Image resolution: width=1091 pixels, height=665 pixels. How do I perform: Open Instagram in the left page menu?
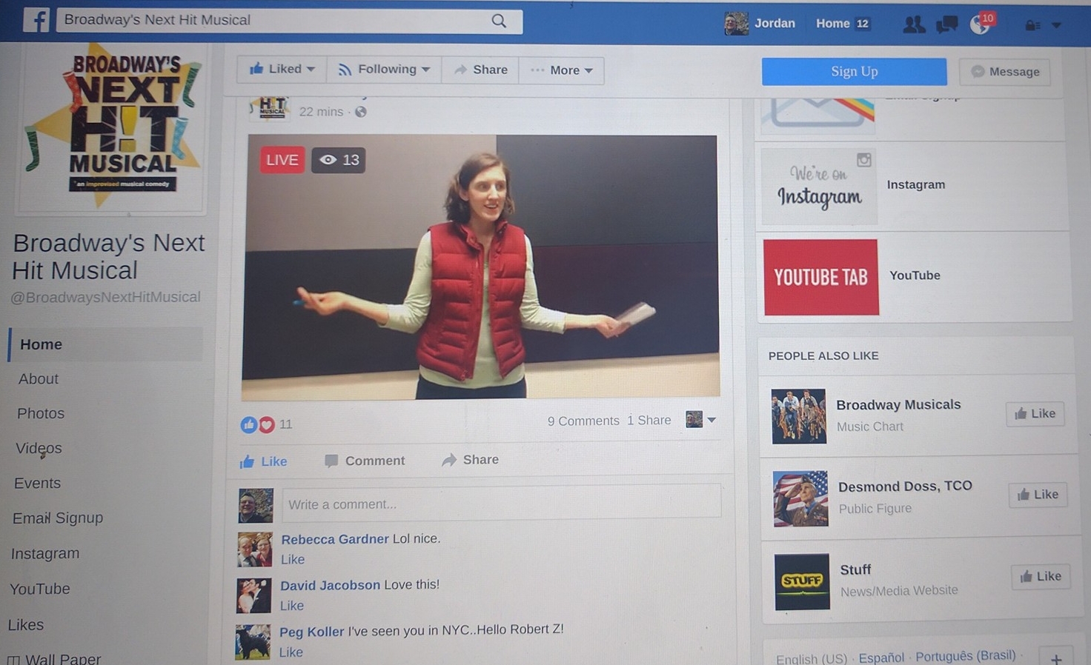coord(44,553)
